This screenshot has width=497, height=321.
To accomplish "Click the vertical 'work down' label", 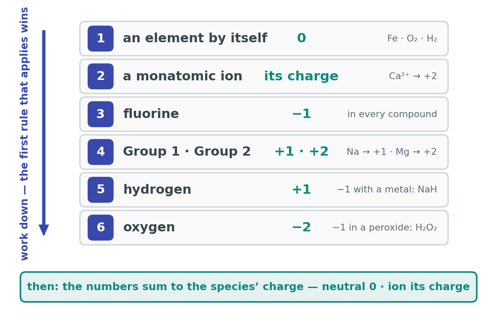I will tap(24, 134).
